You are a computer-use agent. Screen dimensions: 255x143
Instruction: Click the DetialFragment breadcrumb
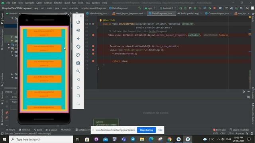(x=118, y=8)
